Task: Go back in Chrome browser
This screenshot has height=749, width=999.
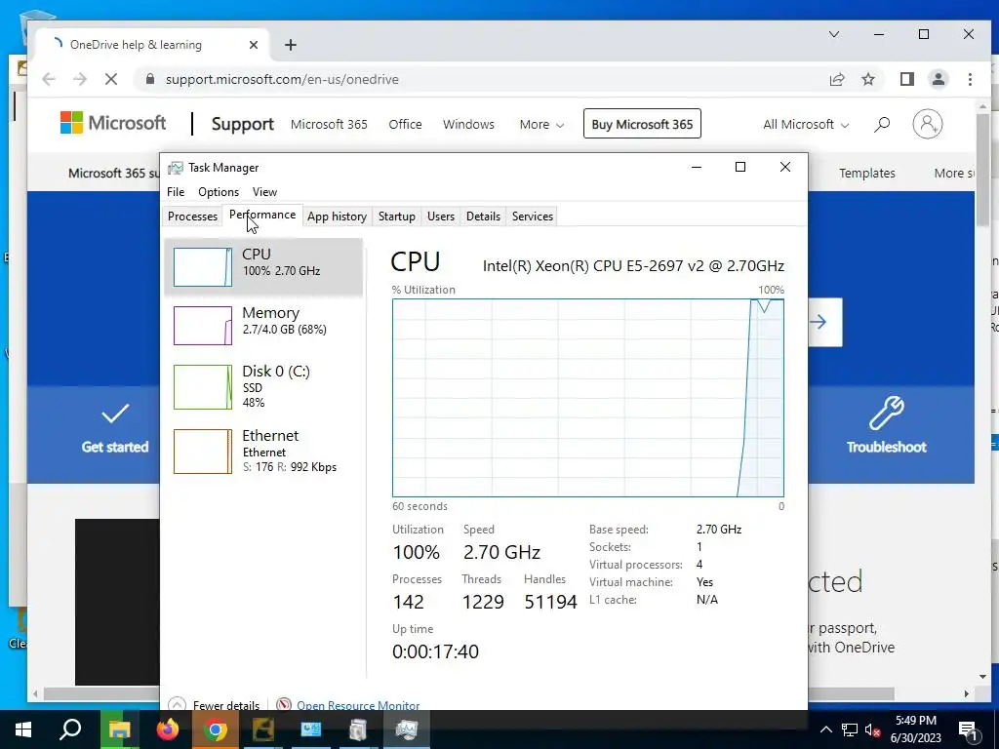Action: (49, 79)
